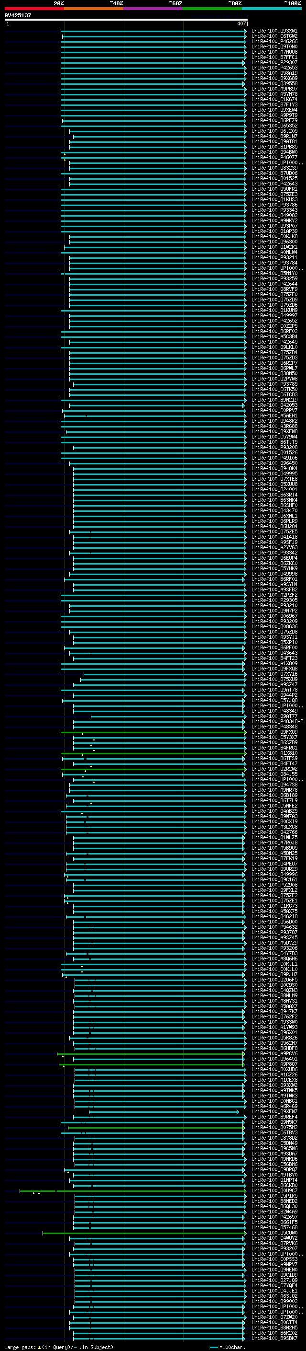Open hit UniRef100_Q39558
This screenshot has width=306, height=1351.
274,84
